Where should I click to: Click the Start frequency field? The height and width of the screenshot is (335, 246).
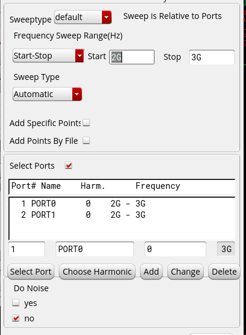132,57
